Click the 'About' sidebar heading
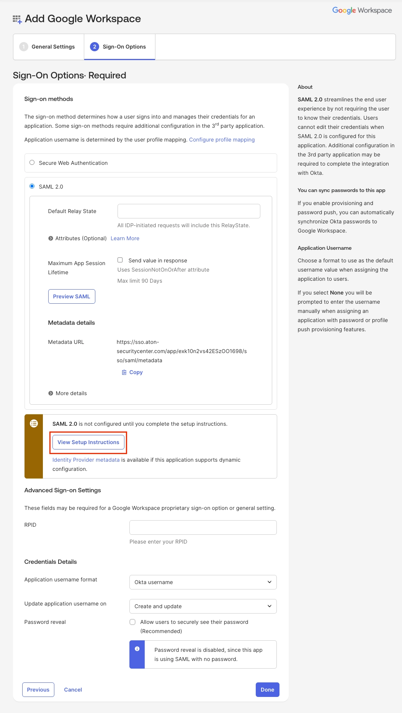Viewport: 402px width, 713px height. pos(305,87)
